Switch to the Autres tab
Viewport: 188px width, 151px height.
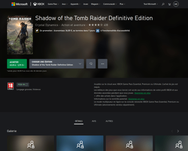[109, 121]
